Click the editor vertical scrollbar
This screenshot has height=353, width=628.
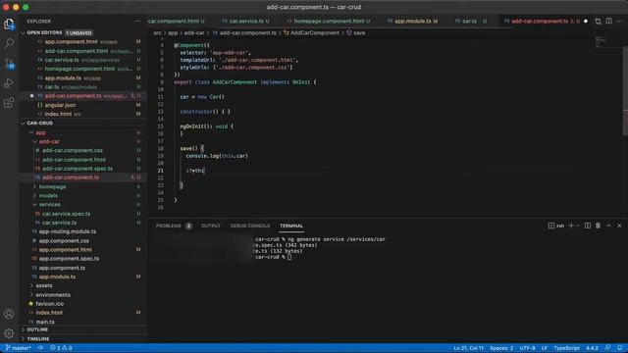pyautogui.click(x=625, y=91)
